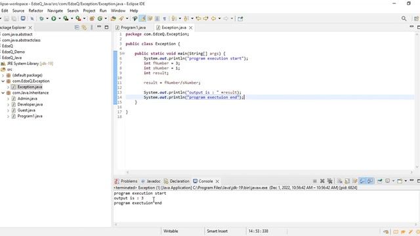Open the Window menu

pyautogui.click(x=118, y=10)
